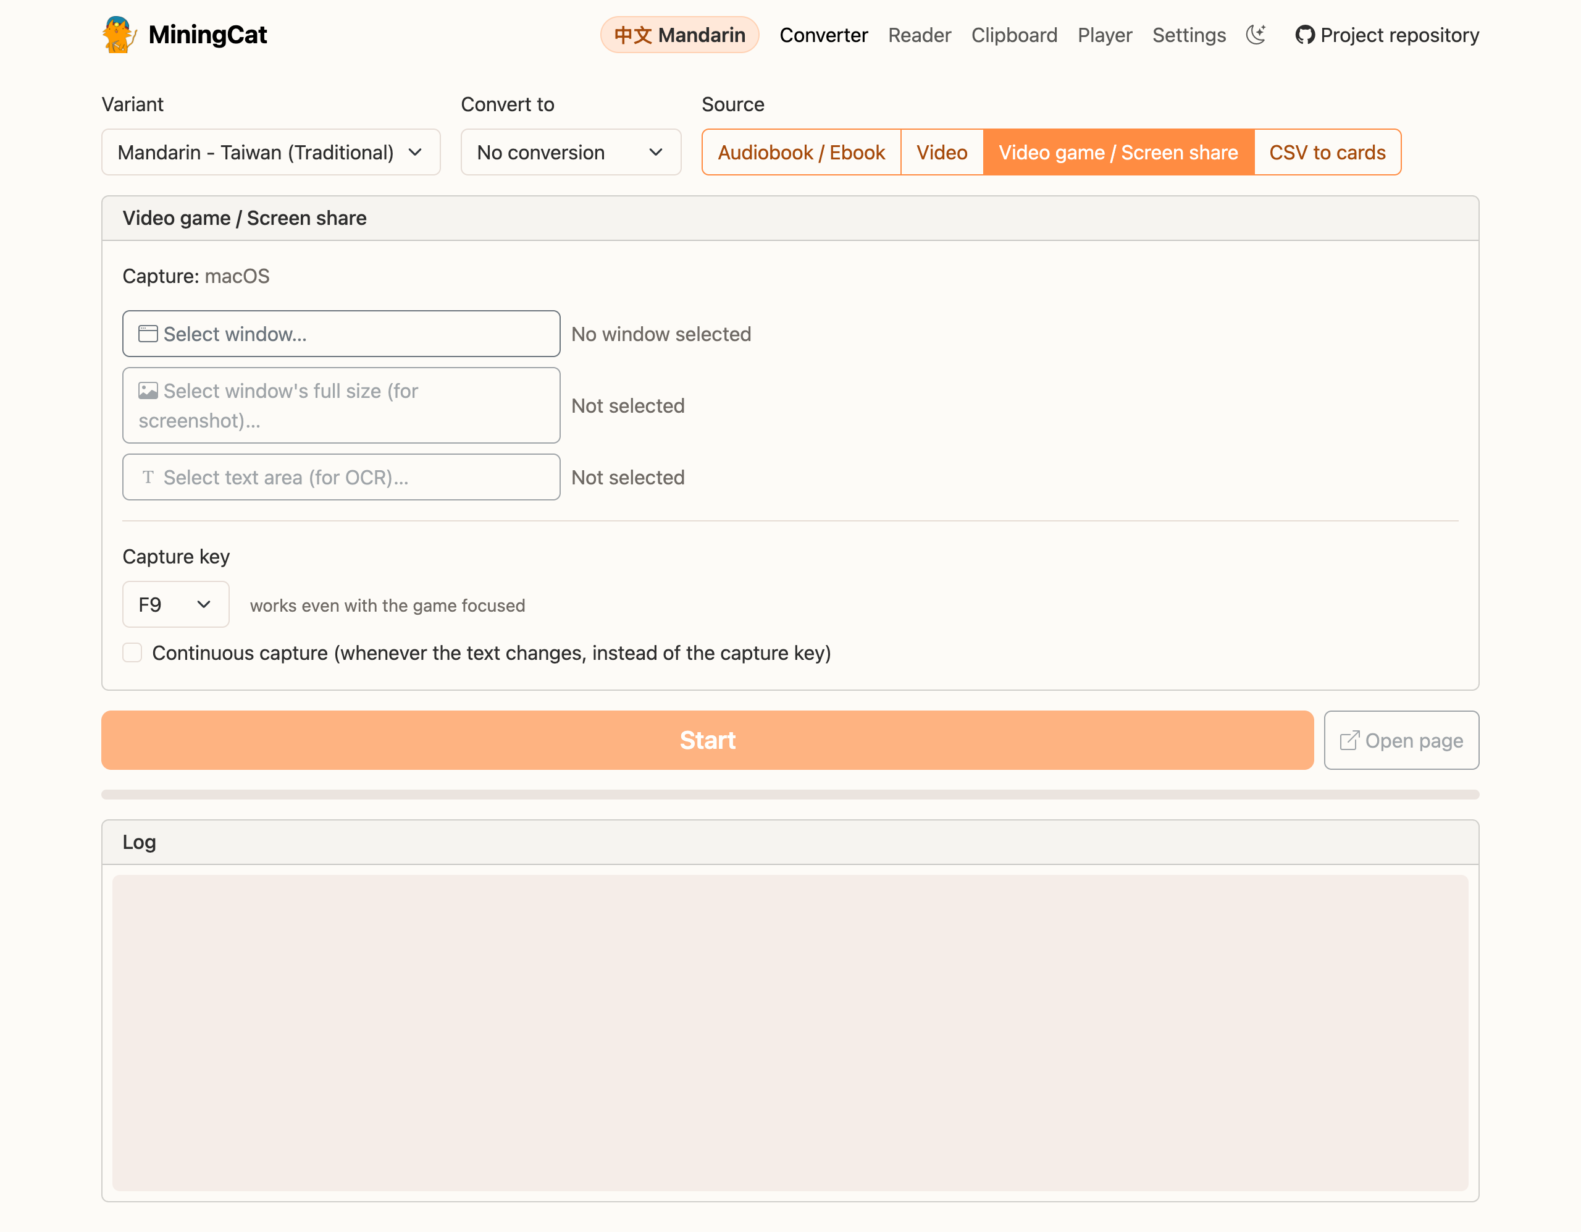
Task: Click the progress bar below Start
Action: pos(790,795)
